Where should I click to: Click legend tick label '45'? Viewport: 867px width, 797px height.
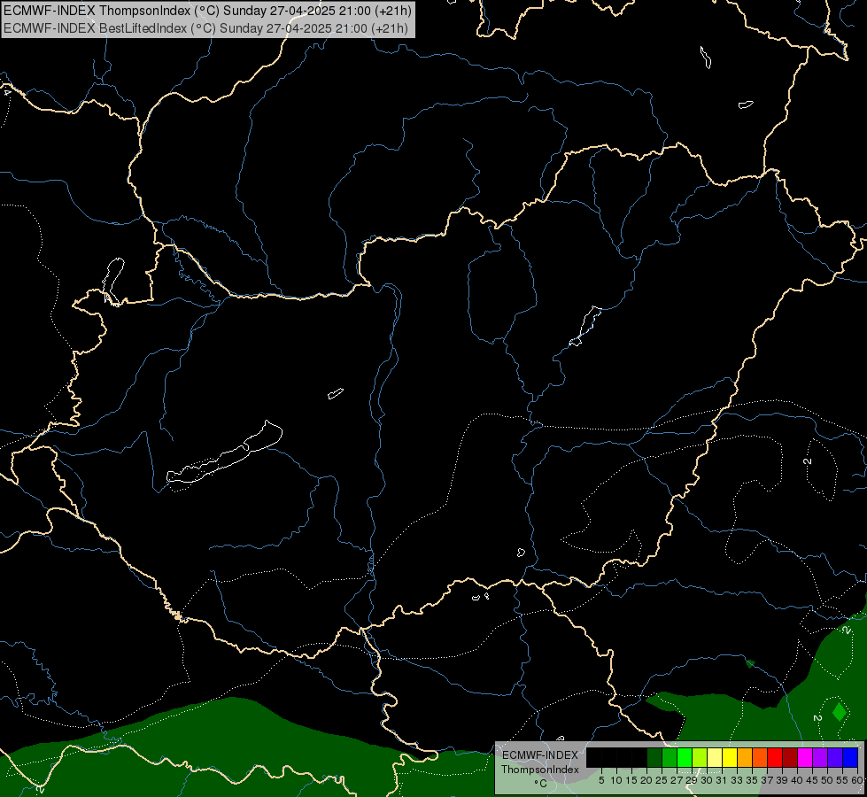click(812, 780)
